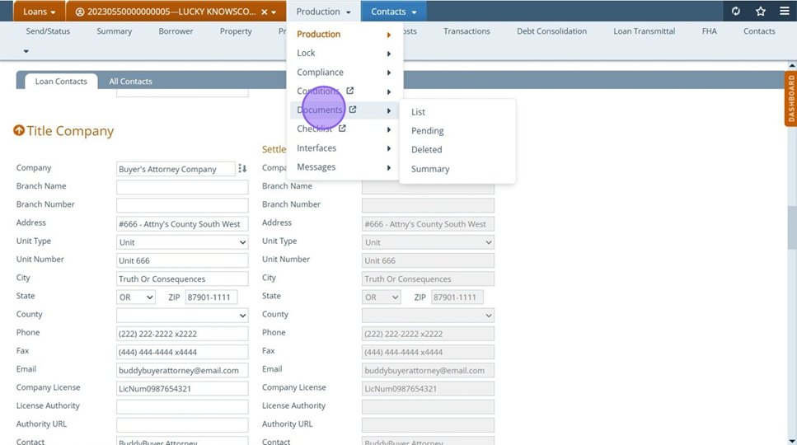Open the Title Company State dropdown
Image resolution: width=797 pixels, height=445 pixels.
coord(135,297)
